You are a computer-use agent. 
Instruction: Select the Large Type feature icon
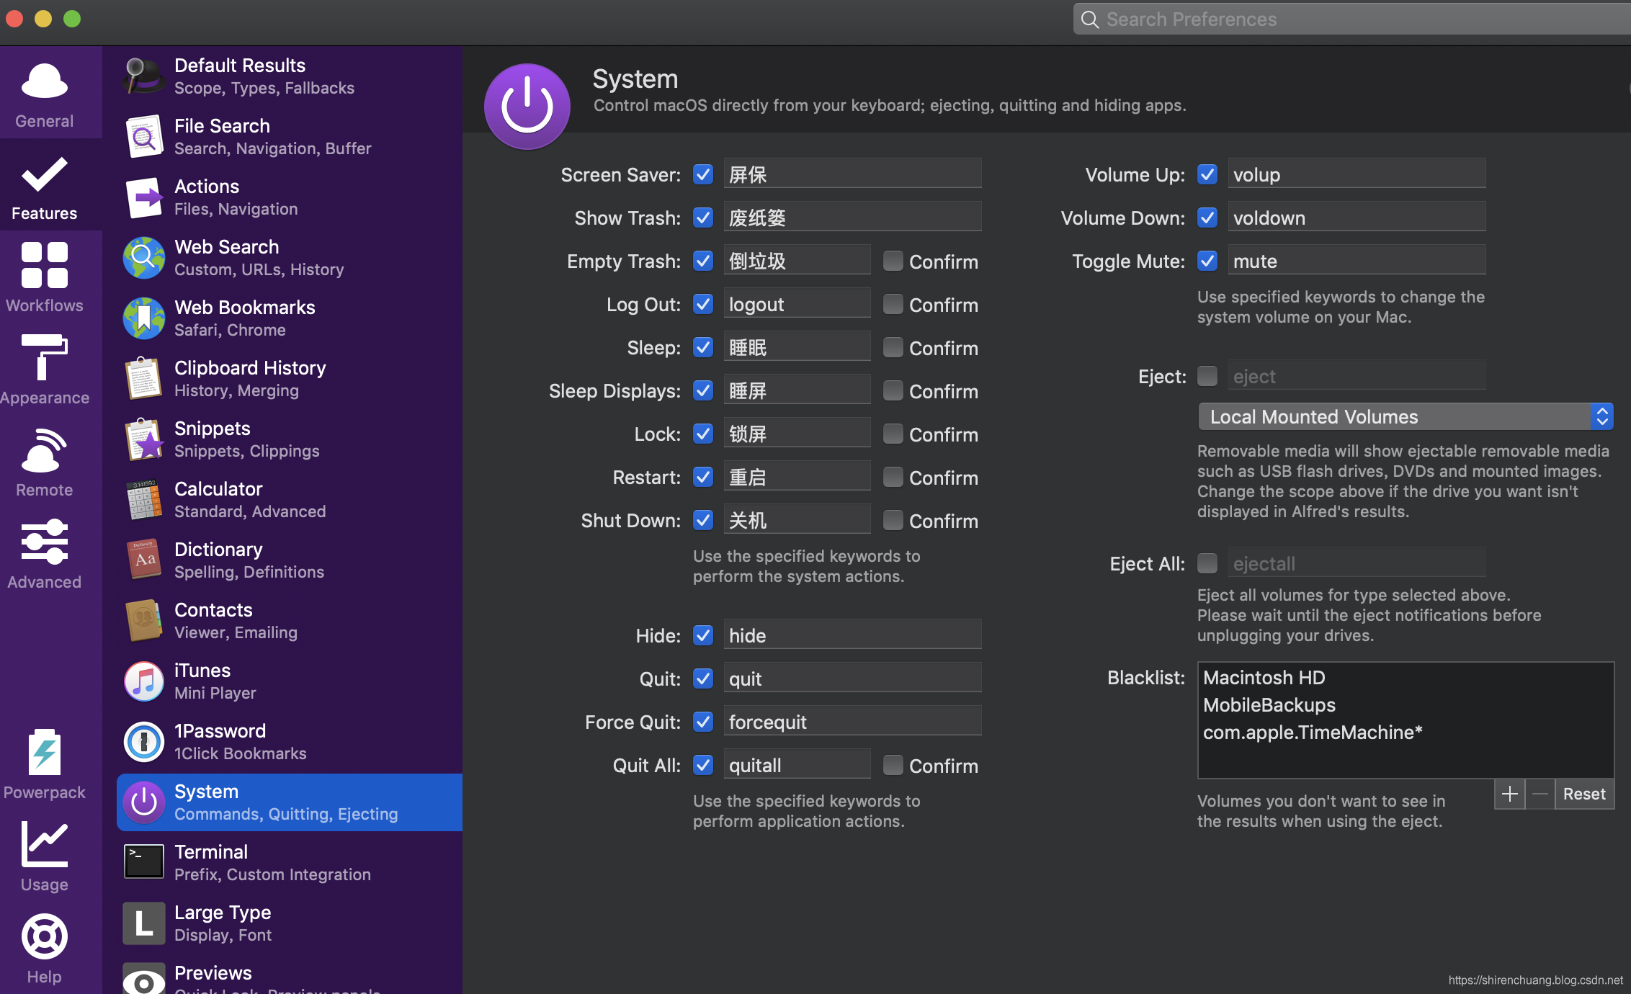click(144, 923)
